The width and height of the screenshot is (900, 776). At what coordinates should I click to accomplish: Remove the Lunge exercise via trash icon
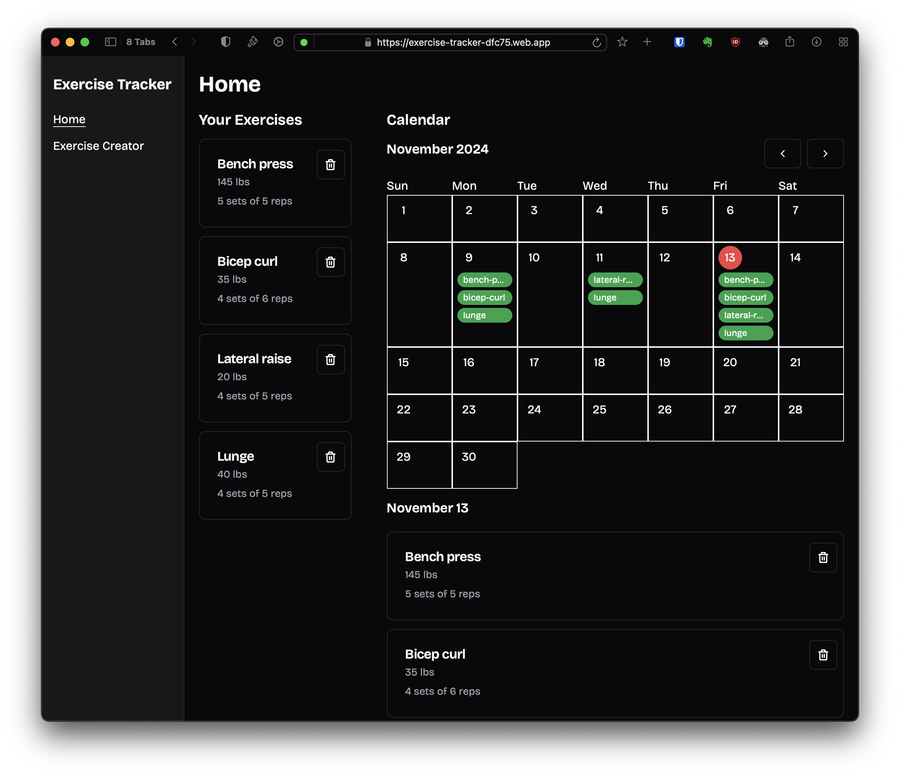(330, 457)
